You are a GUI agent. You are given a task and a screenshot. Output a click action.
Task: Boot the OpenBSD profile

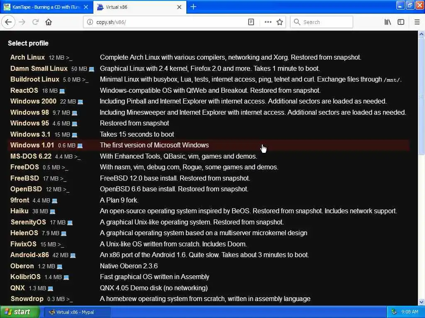[26, 189]
